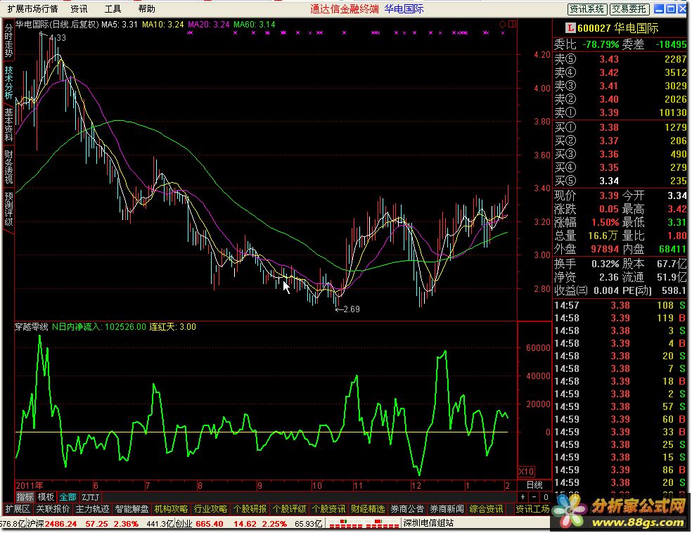Screen dimensions: 692x533
Task: Click the 日线 period selector
Action: tap(534, 485)
